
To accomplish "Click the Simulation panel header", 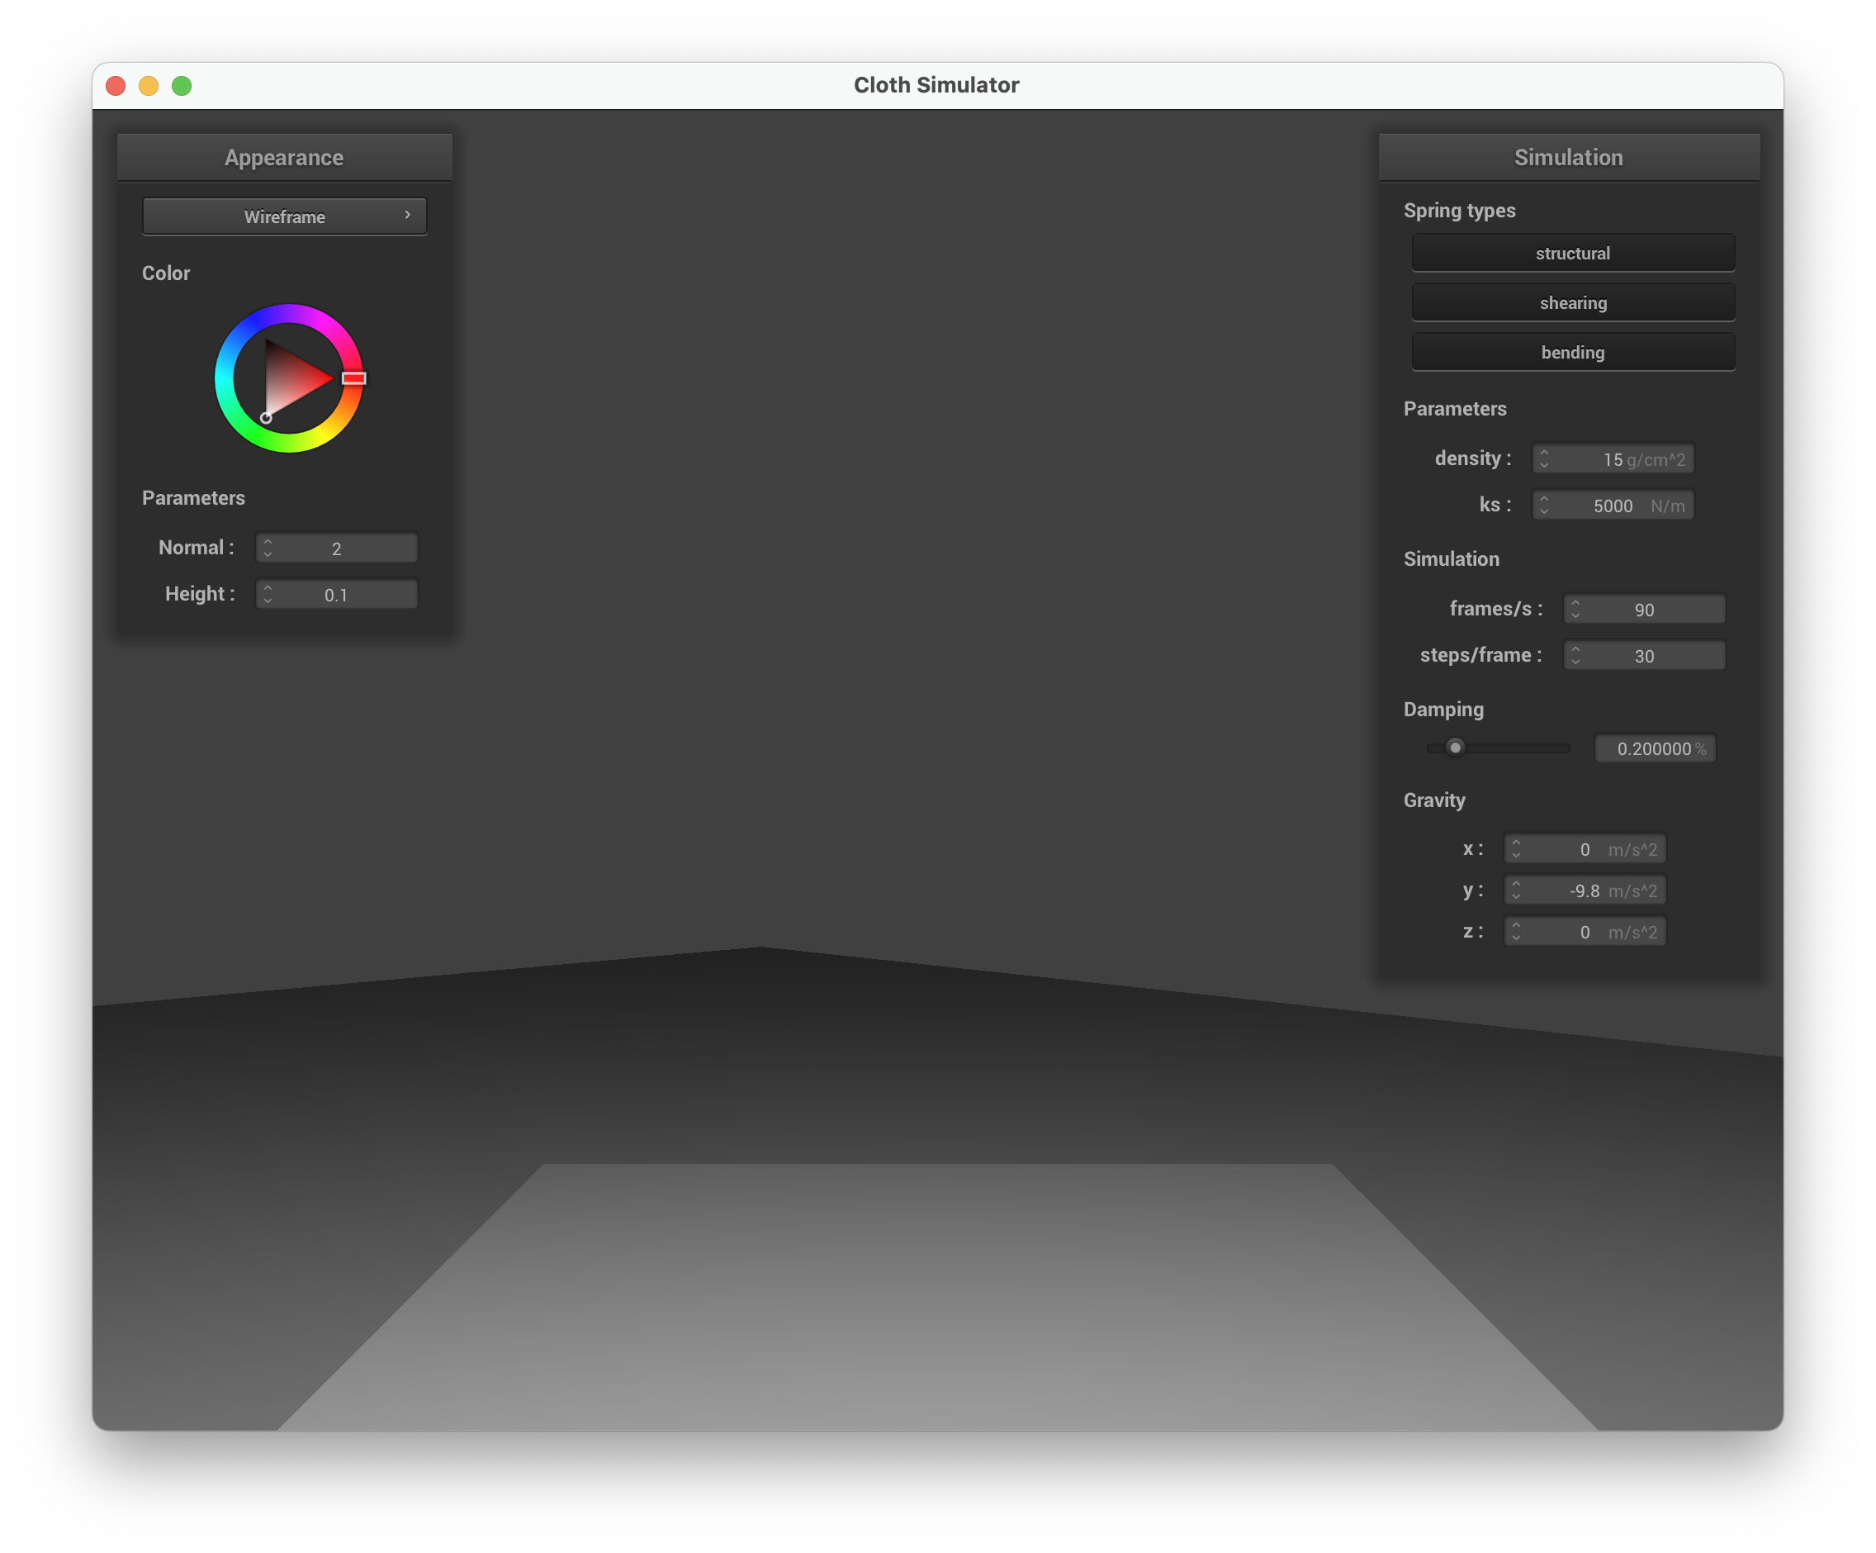I will [1568, 157].
